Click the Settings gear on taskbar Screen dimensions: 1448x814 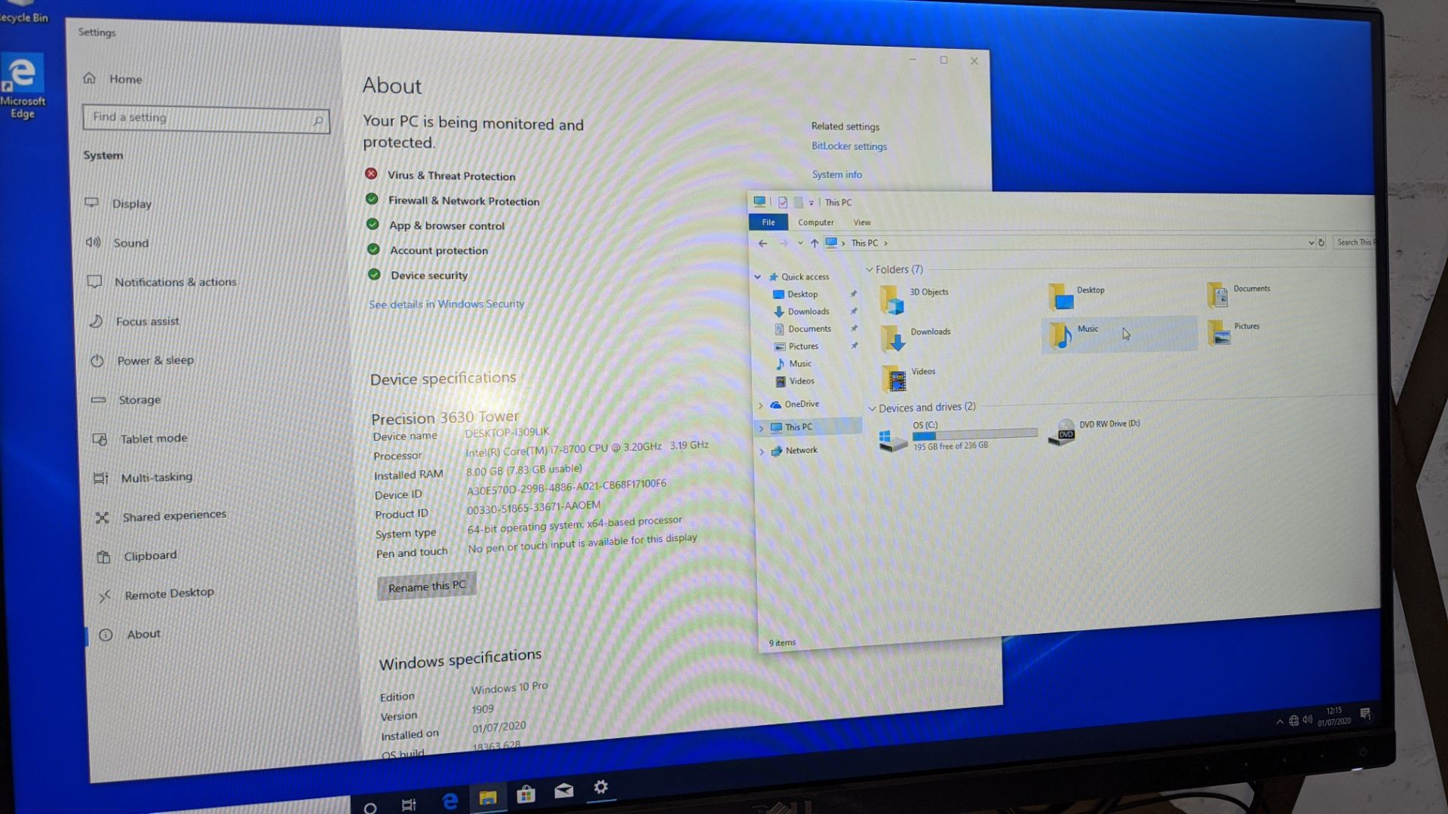coord(600,787)
